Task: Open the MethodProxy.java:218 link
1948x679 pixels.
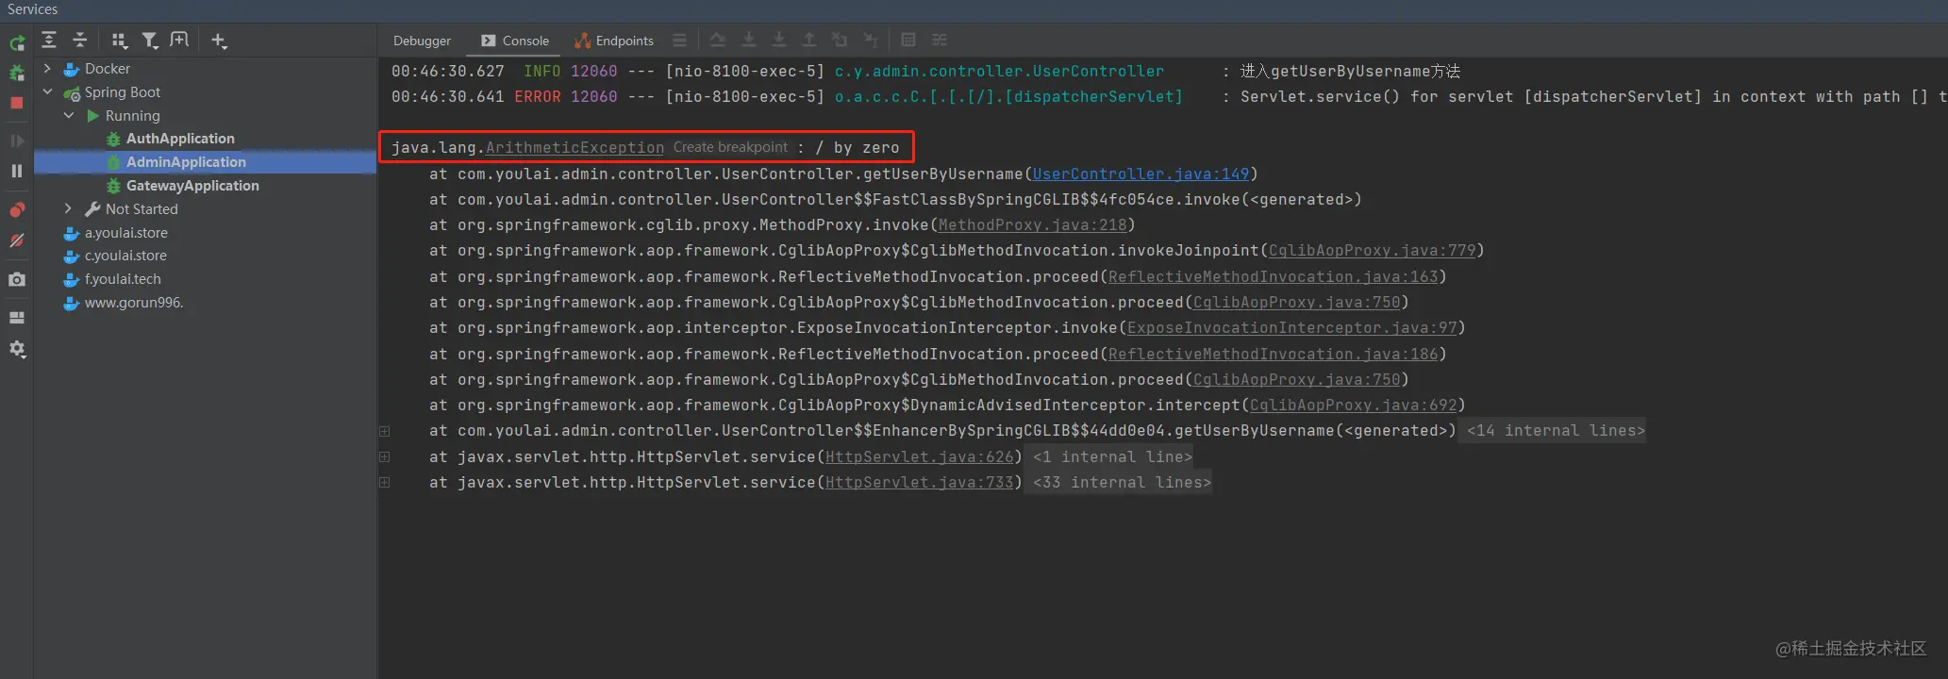Action: tap(1032, 225)
